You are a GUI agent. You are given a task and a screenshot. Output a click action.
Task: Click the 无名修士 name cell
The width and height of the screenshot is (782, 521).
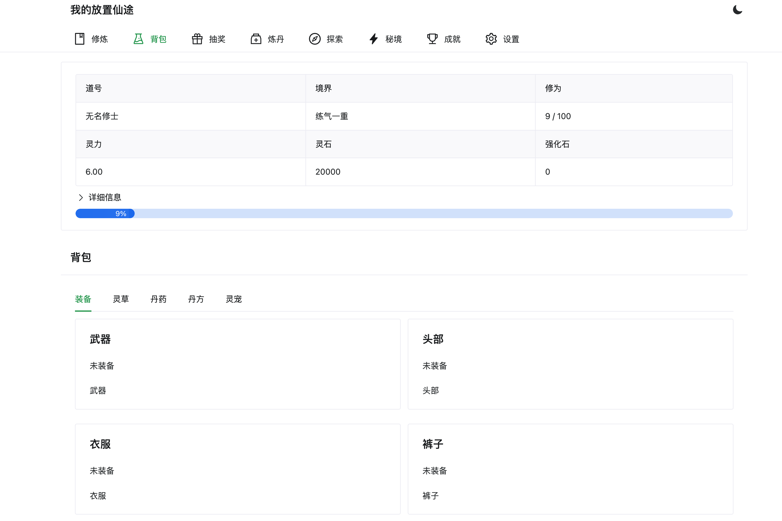click(191, 116)
